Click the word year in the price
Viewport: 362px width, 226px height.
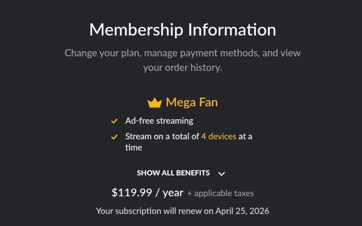173,193
